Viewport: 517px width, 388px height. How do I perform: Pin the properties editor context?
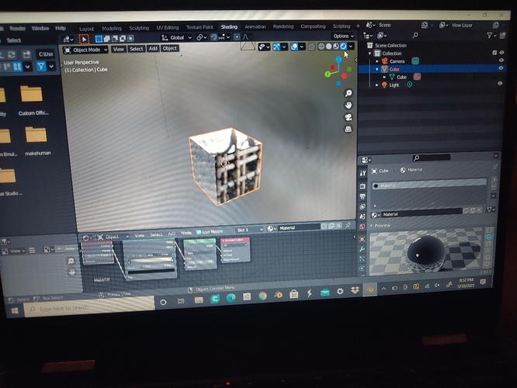pos(495,168)
